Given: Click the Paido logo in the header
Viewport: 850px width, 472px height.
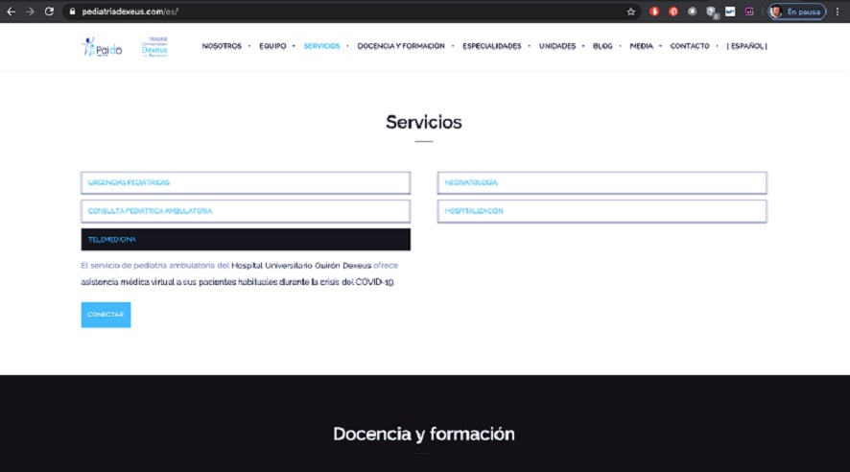Looking at the screenshot, I should click(x=102, y=47).
